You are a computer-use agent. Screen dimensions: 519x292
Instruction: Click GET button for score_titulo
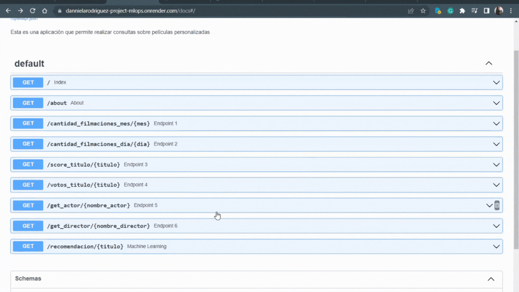(28, 164)
